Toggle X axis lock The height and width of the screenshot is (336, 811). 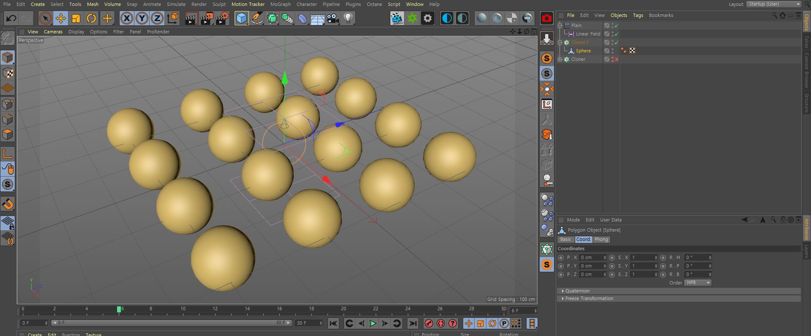(126, 18)
